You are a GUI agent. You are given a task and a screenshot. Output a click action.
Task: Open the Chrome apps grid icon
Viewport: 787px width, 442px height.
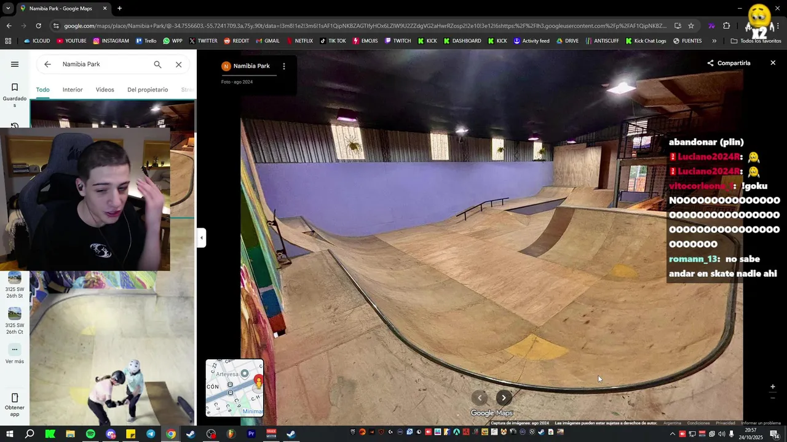click(x=8, y=41)
